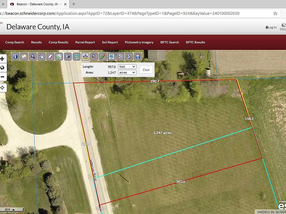Clear the measurement with Clear button
The height and width of the screenshot is (214, 286).
pos(146,70)
